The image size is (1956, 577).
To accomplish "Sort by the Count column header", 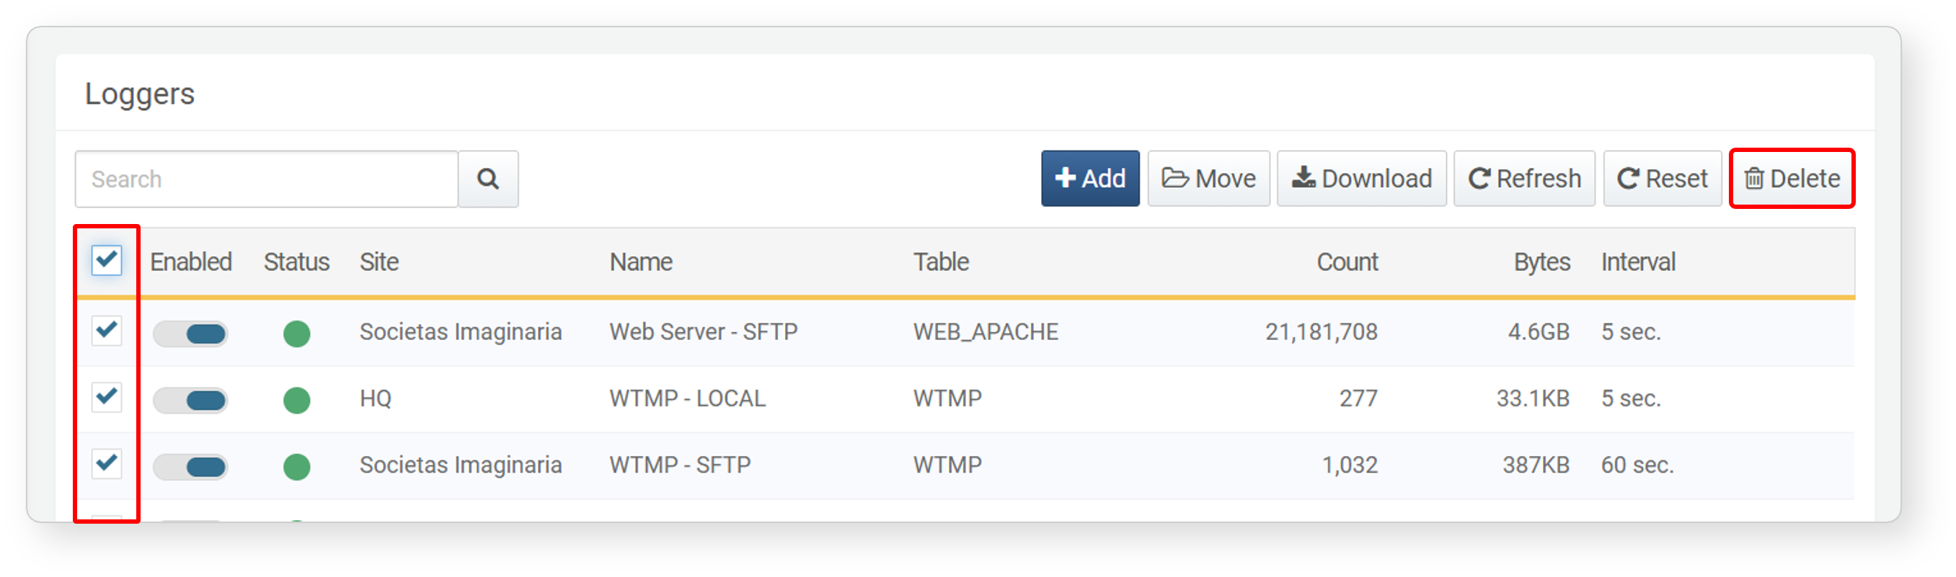I will pyautogui.click(x=1347, y=261).
